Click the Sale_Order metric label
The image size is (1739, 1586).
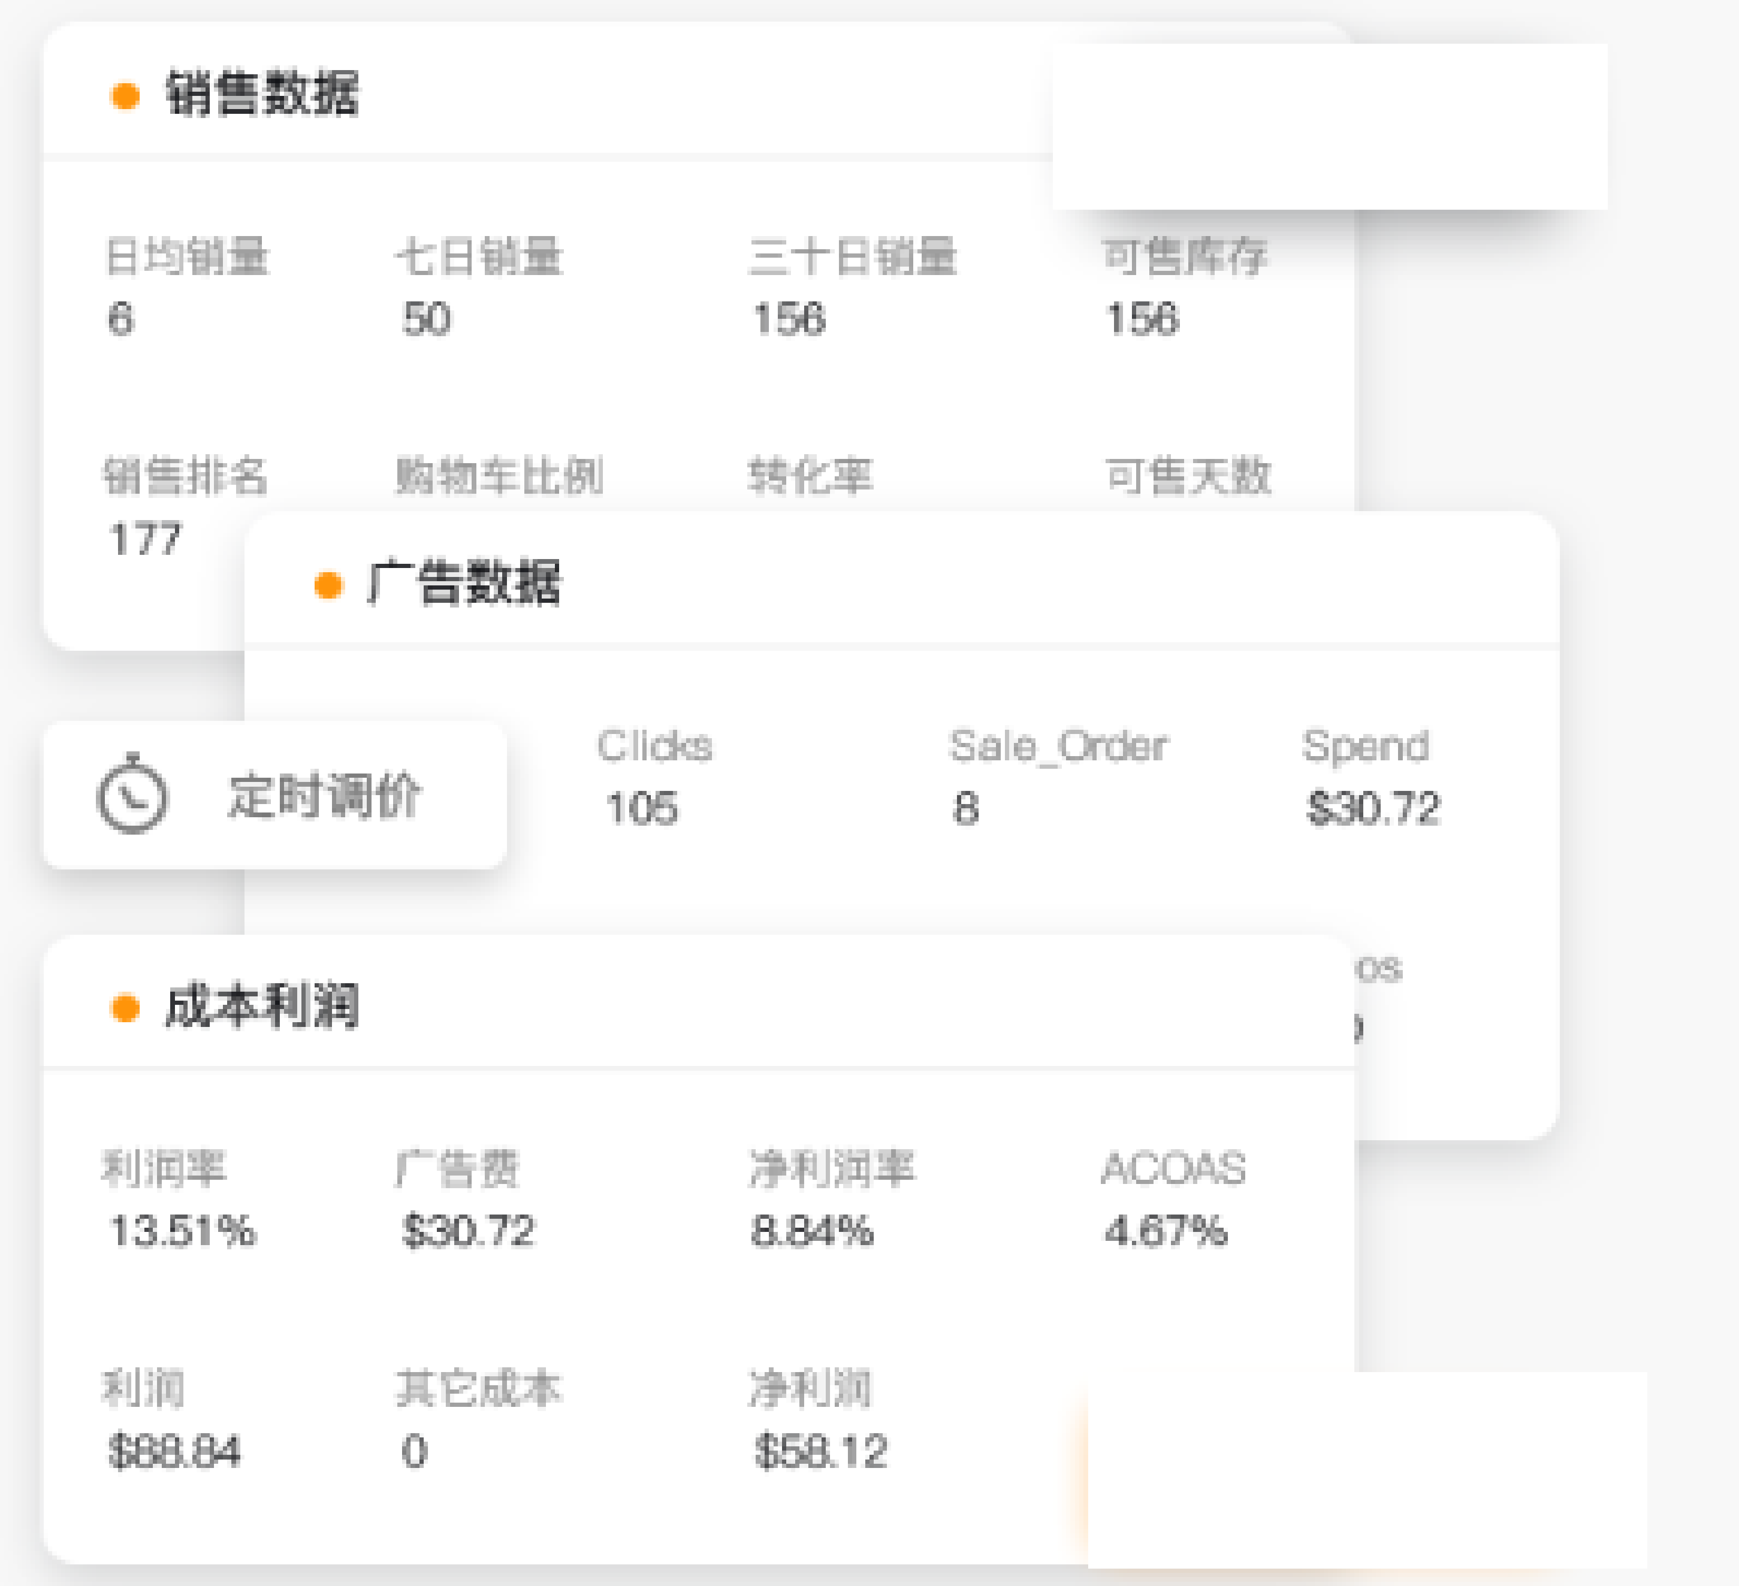point(1058,747)
